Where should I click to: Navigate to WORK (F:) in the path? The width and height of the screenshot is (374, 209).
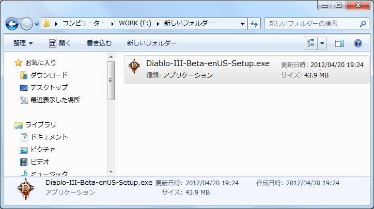pyautogui.click(x=135, y=23)
